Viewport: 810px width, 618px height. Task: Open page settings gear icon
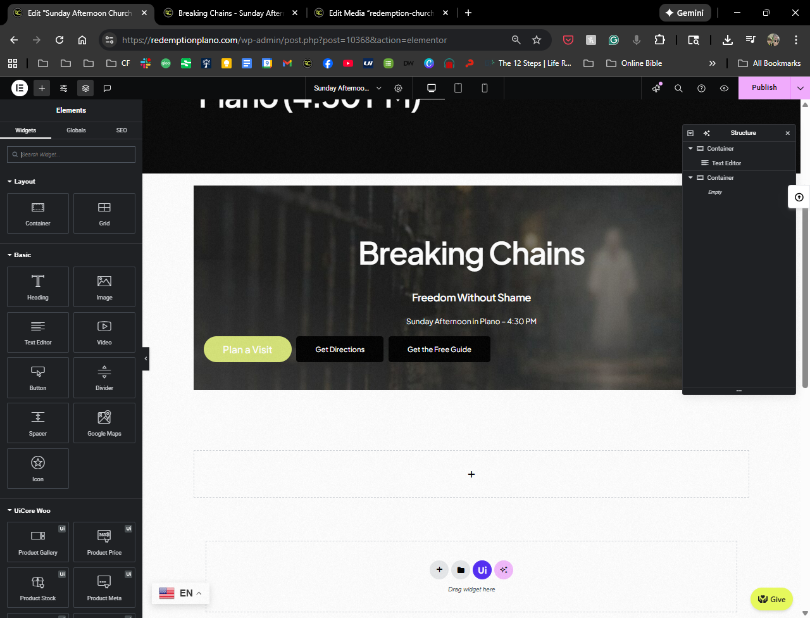(x=398, y=88)
